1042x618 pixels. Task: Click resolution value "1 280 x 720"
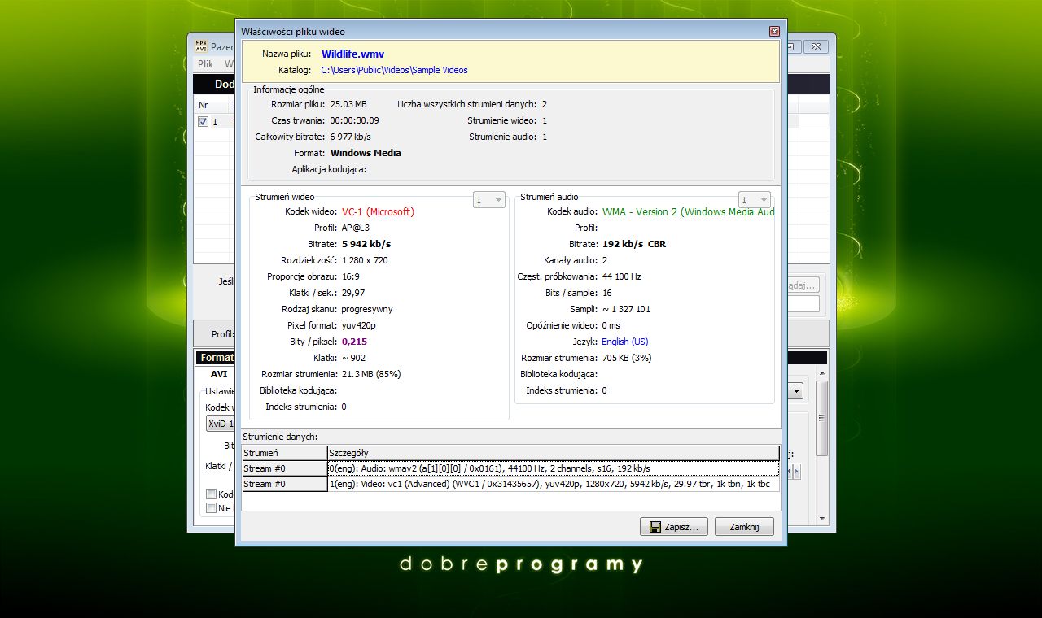(x=365, y=260)
